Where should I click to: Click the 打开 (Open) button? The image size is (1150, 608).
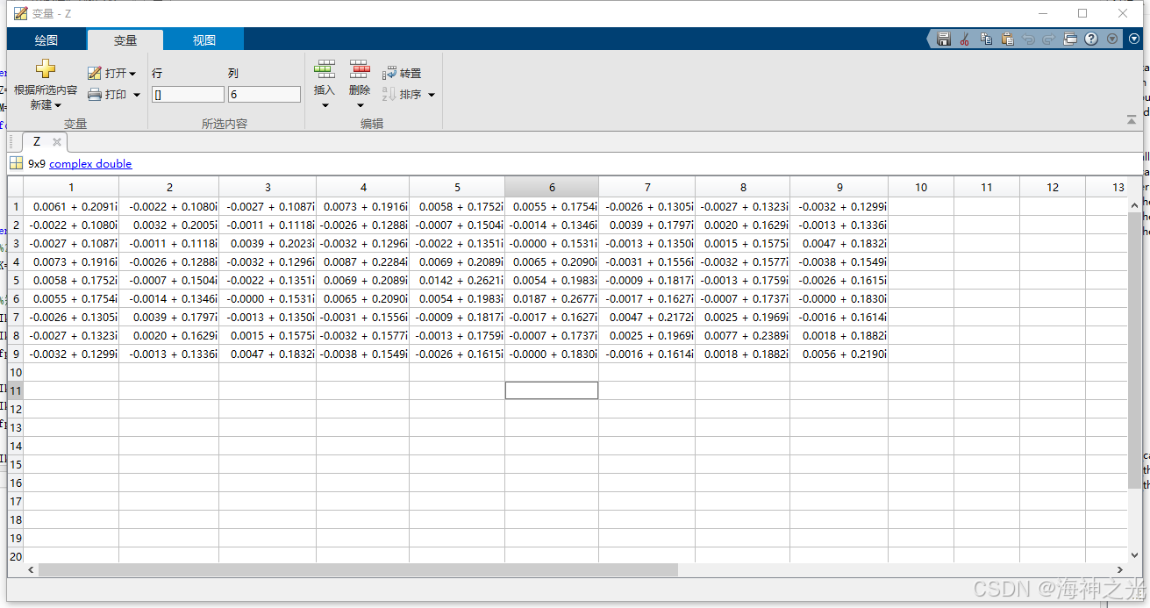(111, 73)
